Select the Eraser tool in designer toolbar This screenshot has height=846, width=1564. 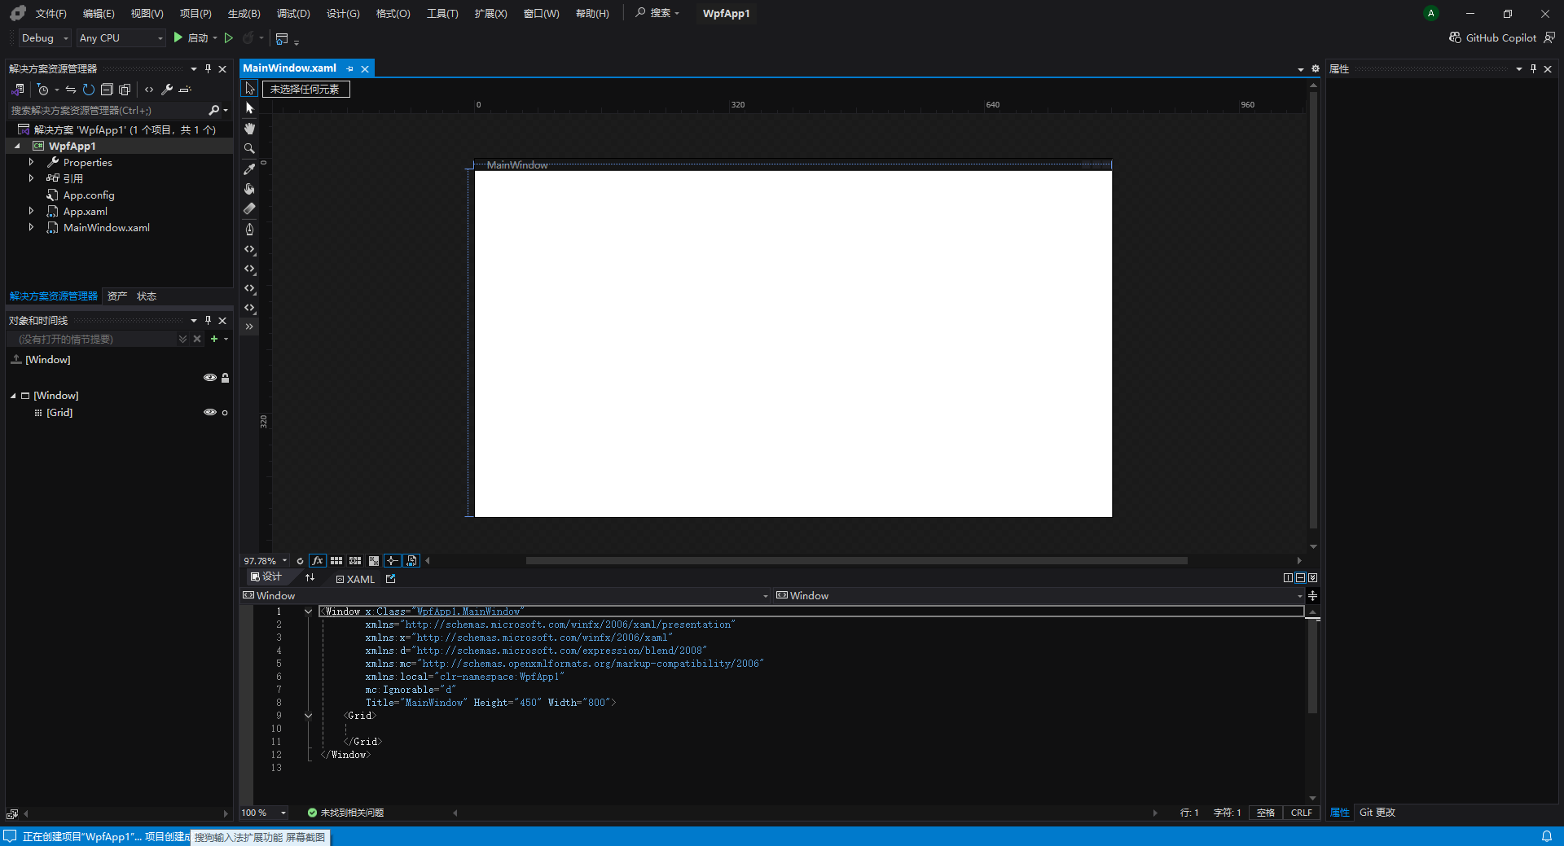[x=249, y=208]
